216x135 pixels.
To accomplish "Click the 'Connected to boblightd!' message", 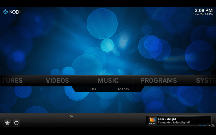I will point(174,123).
